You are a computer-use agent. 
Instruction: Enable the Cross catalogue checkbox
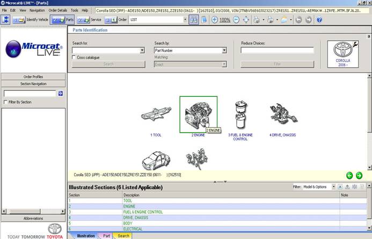pyautogui.click(x=74, y=57)
